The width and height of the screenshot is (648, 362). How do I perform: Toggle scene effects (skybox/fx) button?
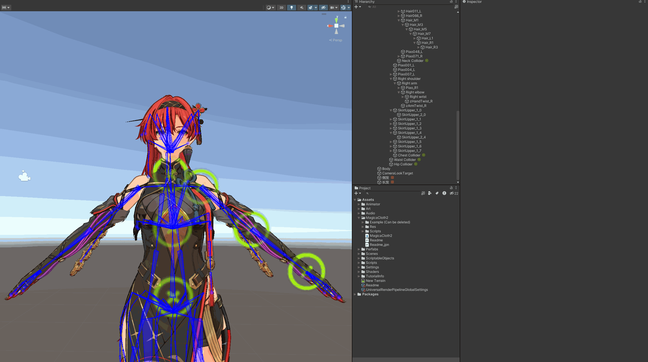tap(310, 8)
